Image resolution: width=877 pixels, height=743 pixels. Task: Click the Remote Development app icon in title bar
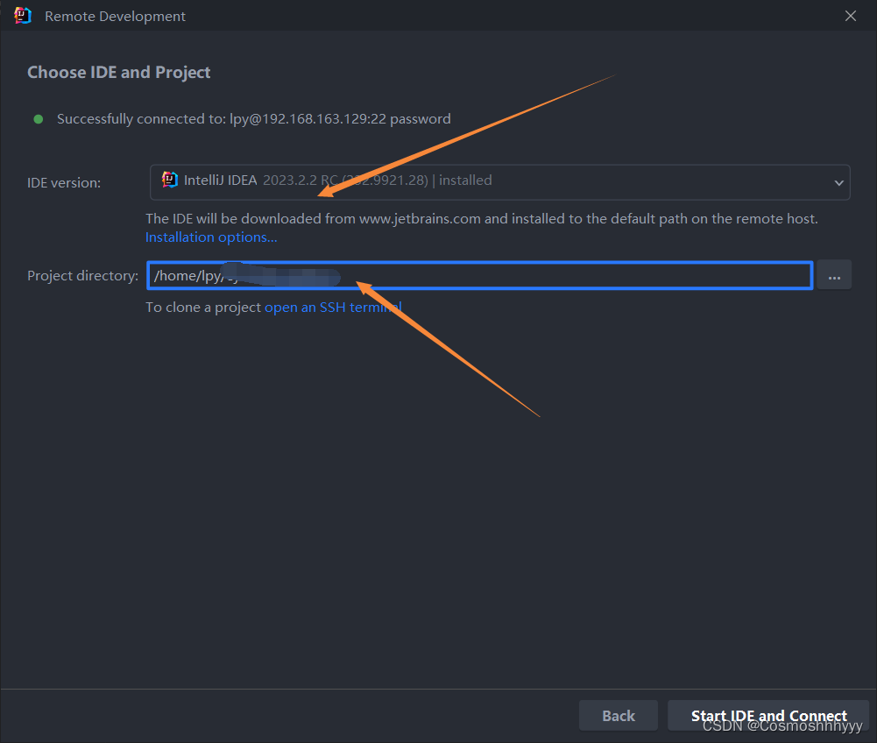tap(23, 16)
